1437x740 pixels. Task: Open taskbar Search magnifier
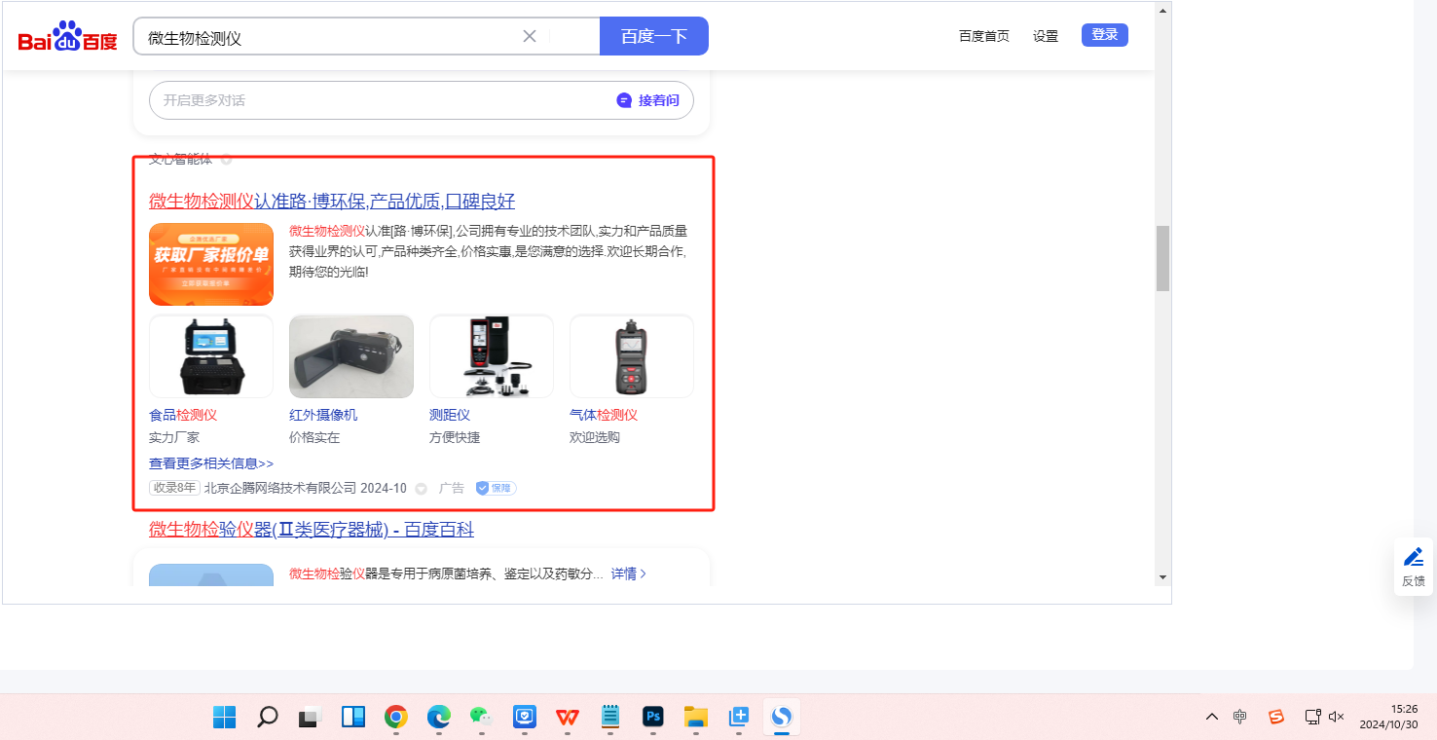[268, 718]
